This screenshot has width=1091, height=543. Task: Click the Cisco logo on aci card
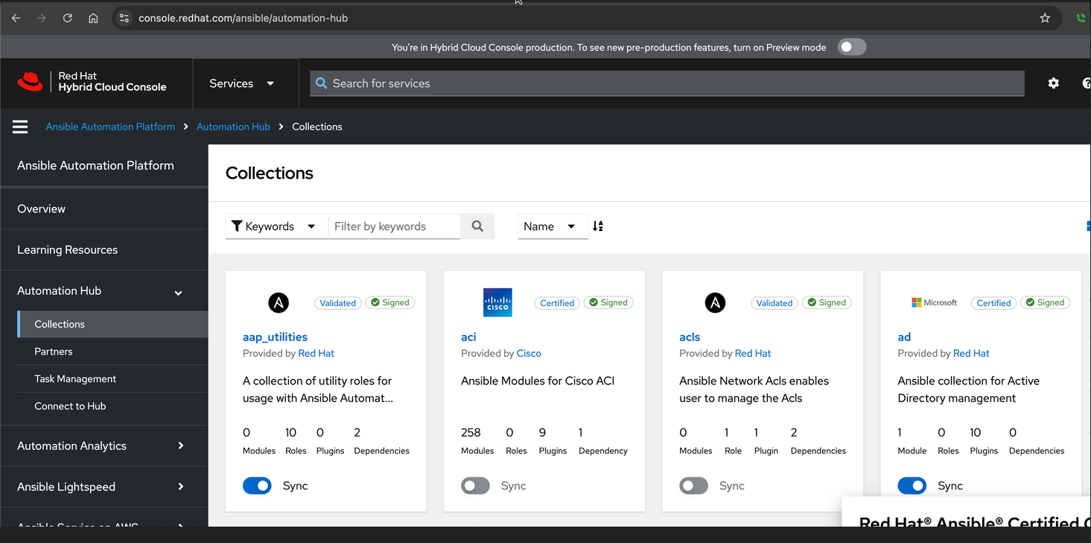click(x=497, y=302)
